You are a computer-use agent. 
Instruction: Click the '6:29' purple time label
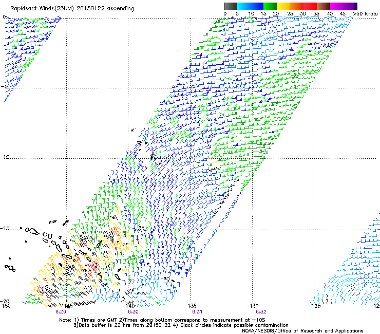pyautogui.click(x=61, y=312)
